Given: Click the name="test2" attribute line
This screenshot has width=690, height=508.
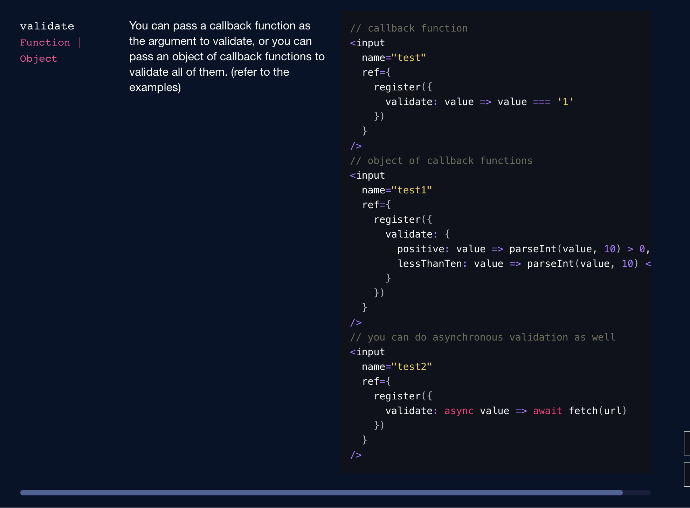Looking at the screenshot, I should (397, 367).
